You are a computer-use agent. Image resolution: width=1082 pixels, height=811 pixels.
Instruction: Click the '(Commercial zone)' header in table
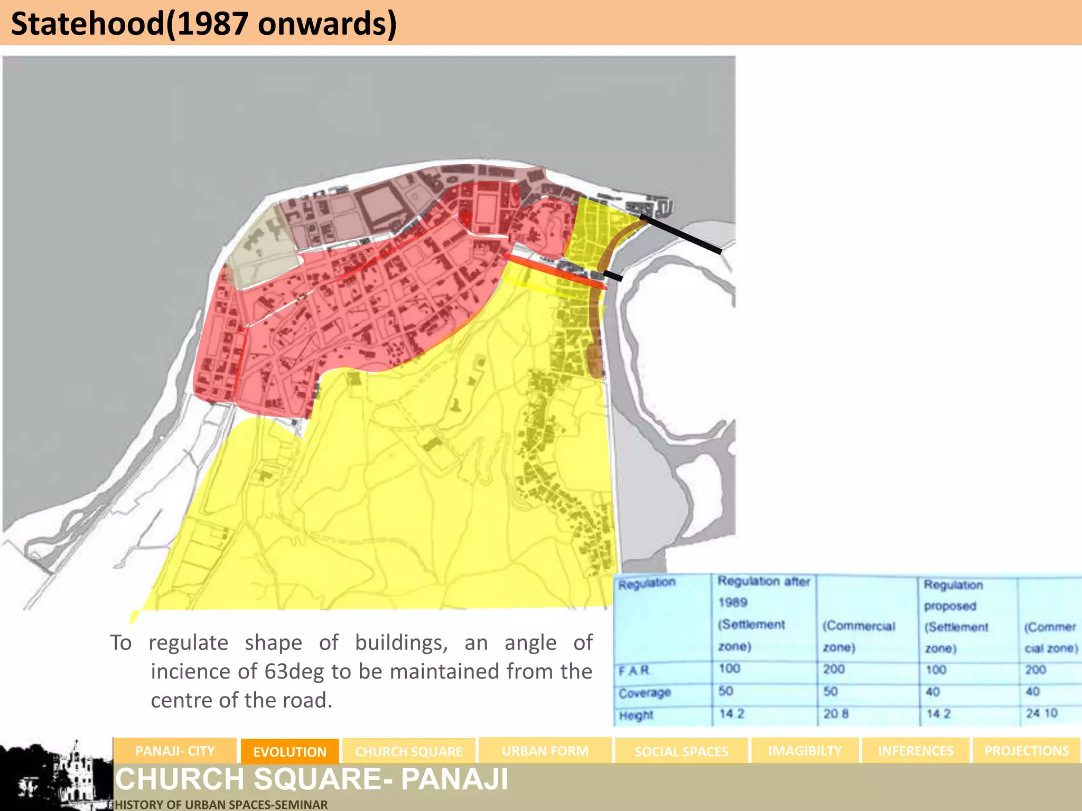[859, 636]
